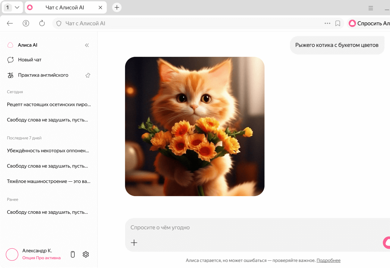Open chat Тяжёлое машиностроение — это ва...
This screenshot has width=390, height=268.
tap(49, 182)
